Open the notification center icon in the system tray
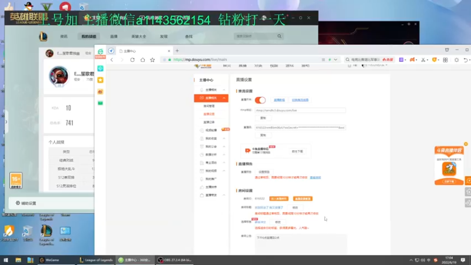The image size is (471, 265). pos(463,260)
